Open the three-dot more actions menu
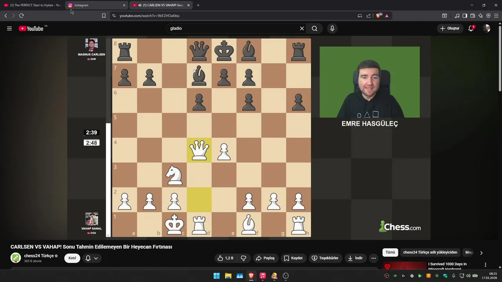 click(374, 258)
